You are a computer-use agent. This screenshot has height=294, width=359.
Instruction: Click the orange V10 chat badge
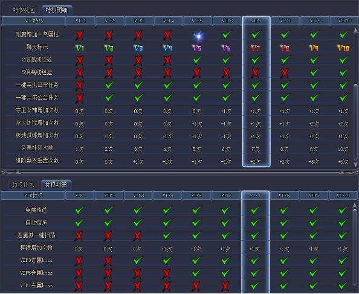tap(343, 48)
